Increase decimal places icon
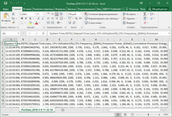This screenshot has width=172, height=117. (70, 23)
